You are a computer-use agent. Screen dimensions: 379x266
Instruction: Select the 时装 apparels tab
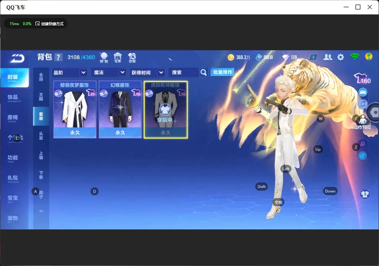pyautogui.click(x=14, y=78)
